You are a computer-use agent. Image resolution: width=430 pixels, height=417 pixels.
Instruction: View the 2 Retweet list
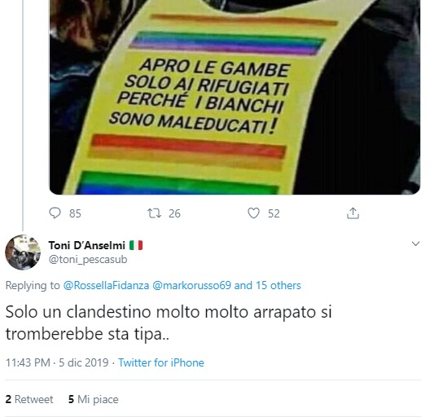[29, 399]
